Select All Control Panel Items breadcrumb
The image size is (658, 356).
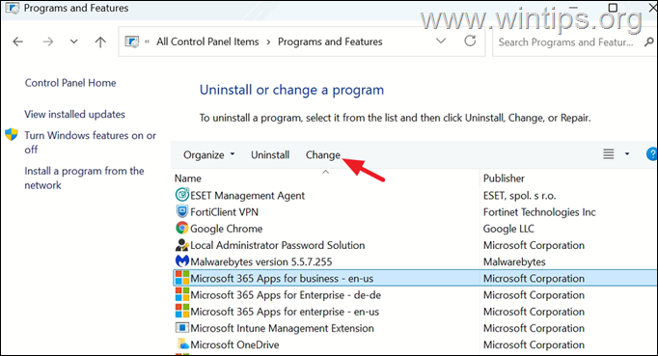pyautogui.click(x=207, y=41)
